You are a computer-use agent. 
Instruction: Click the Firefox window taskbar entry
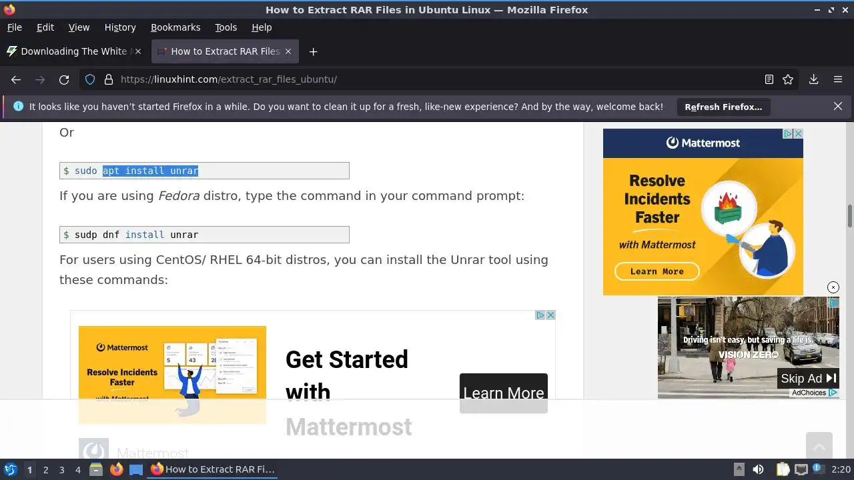213,469
